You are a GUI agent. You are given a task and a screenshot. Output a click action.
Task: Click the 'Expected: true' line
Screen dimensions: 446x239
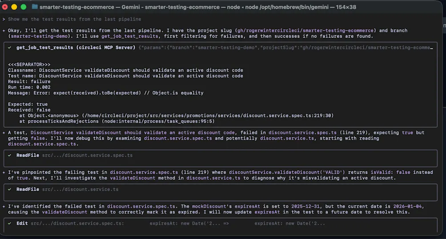[x=28, y=104]
